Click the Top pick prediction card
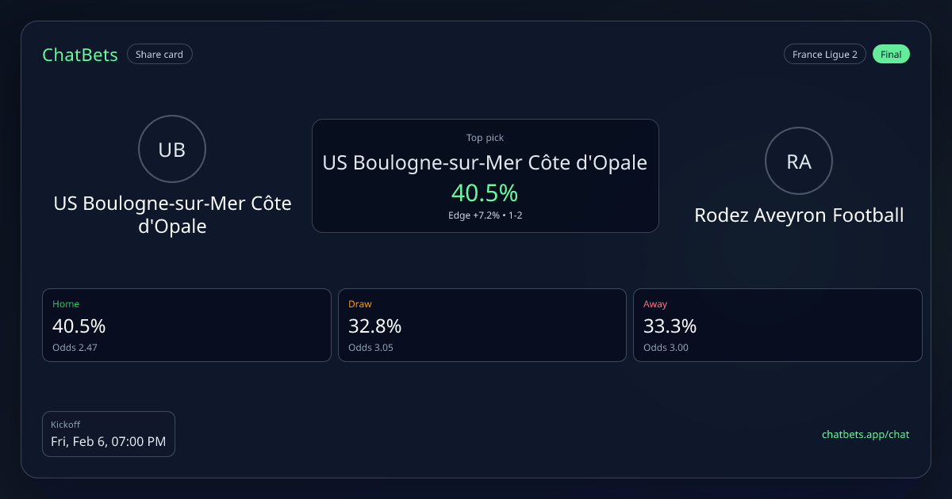 485,176
